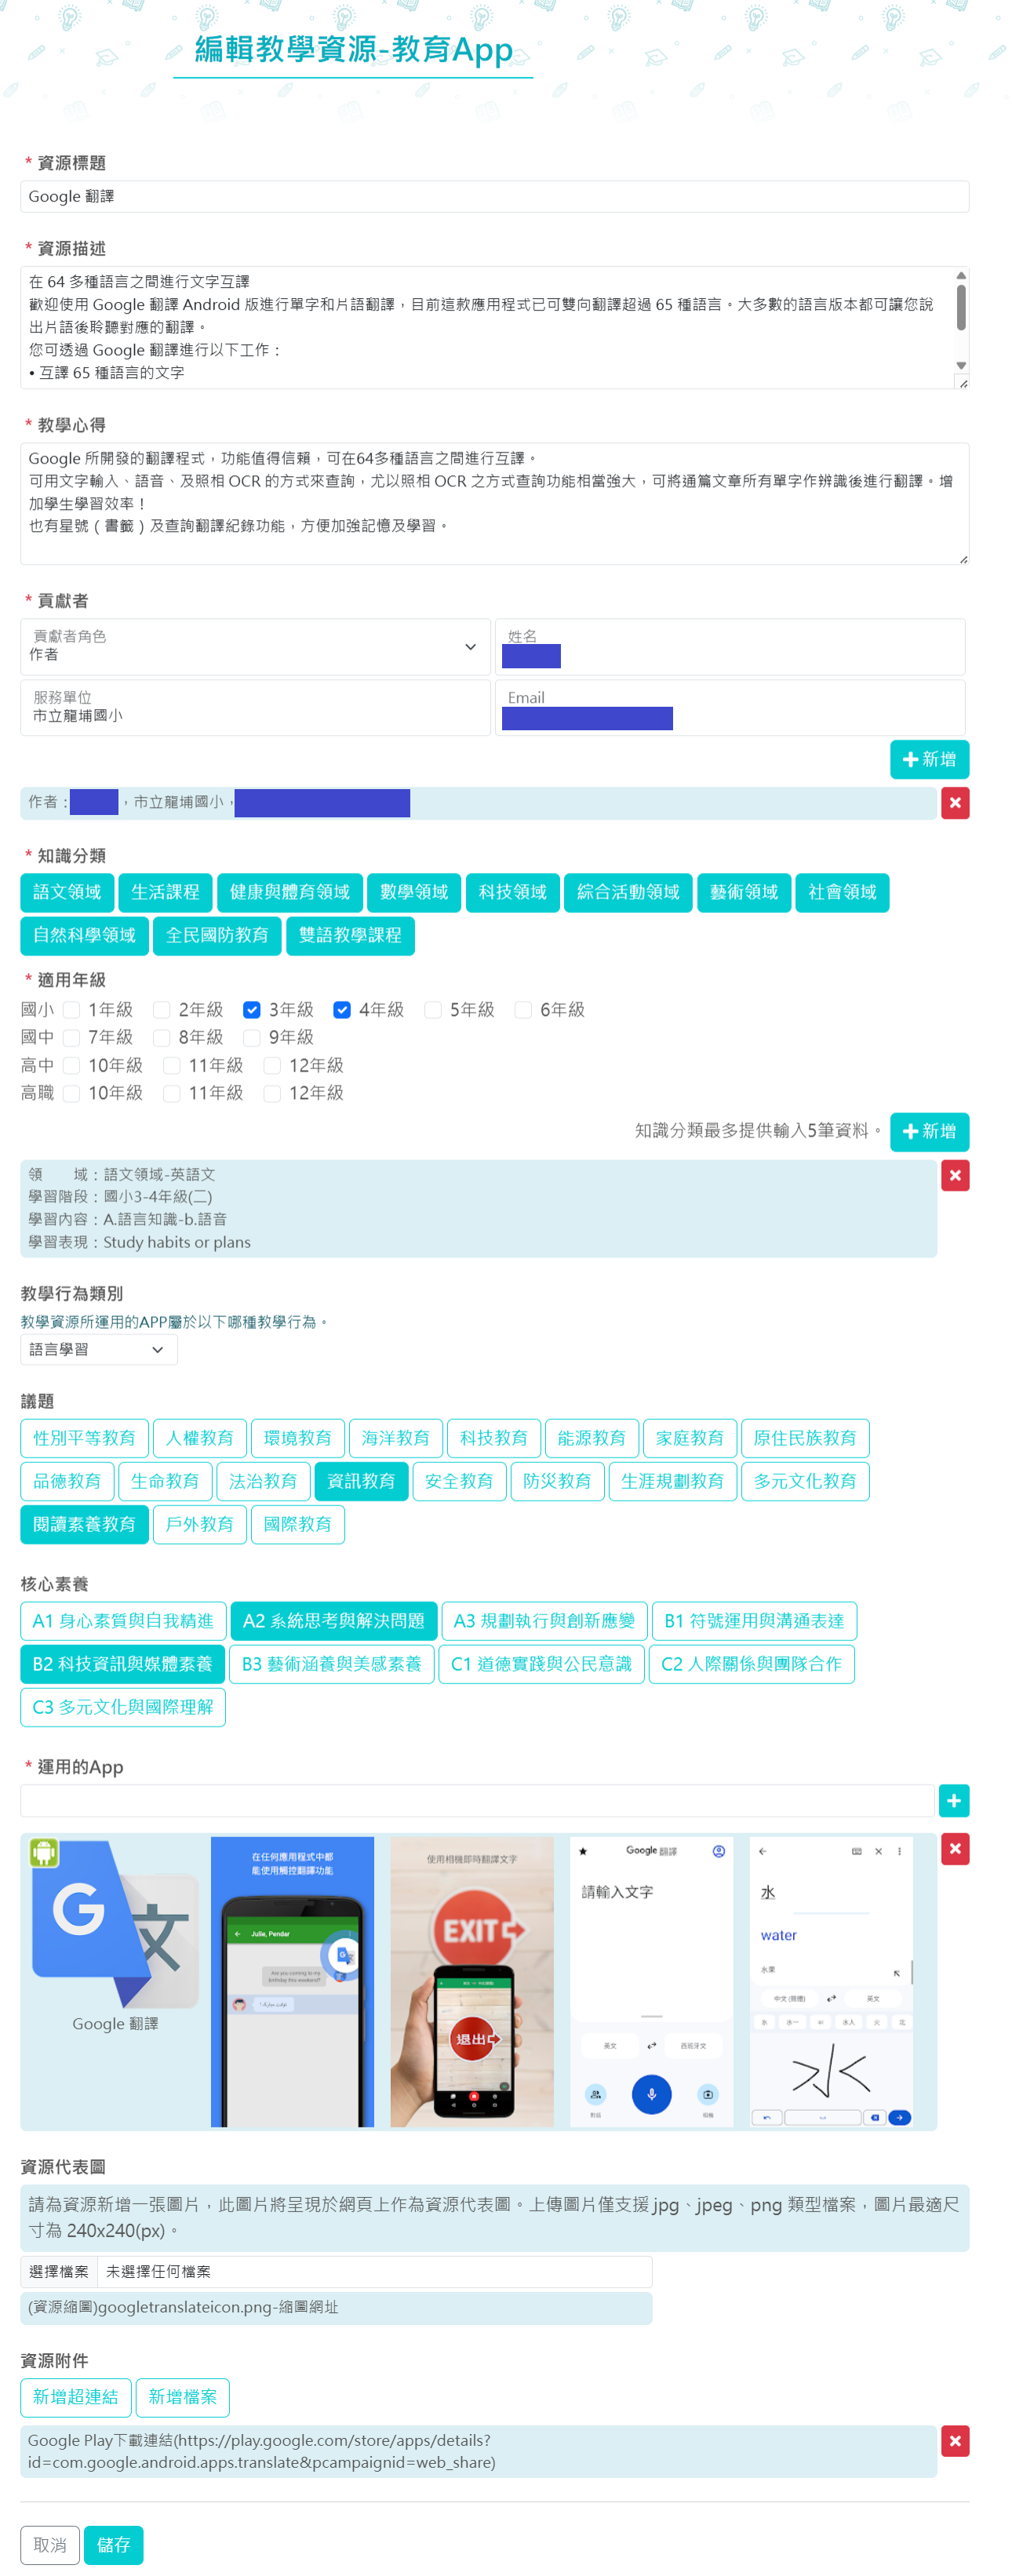Check the 1年級 elementary checkbox
Image resolution: width=1012 pixels, height=2576 pixels.
coord(71,1010)
